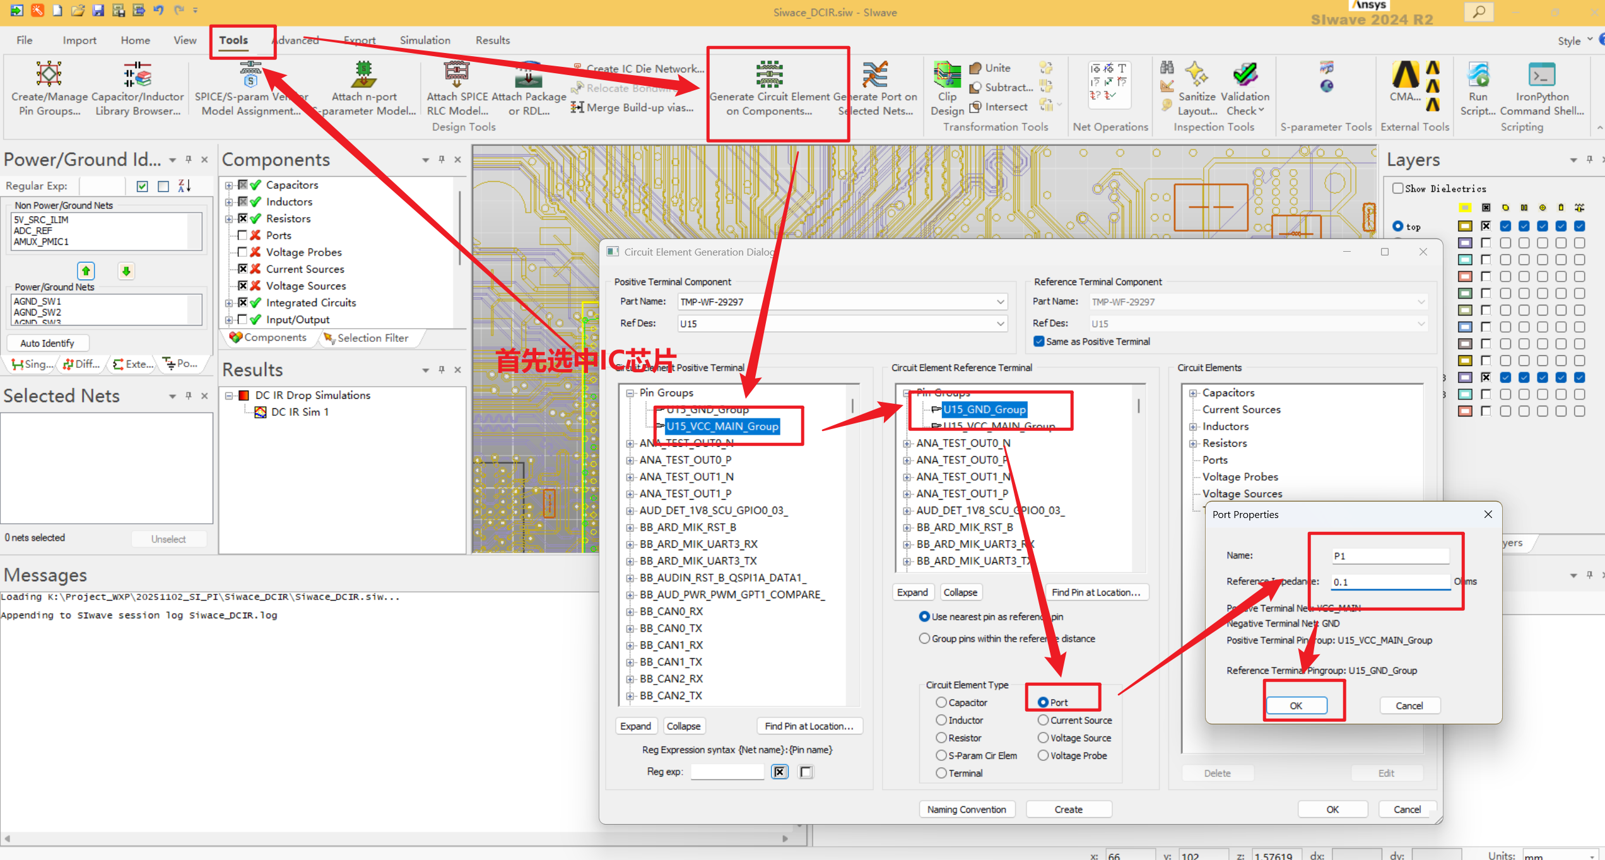
Task: Click the Naming Convention button
Action: [966, 810]
